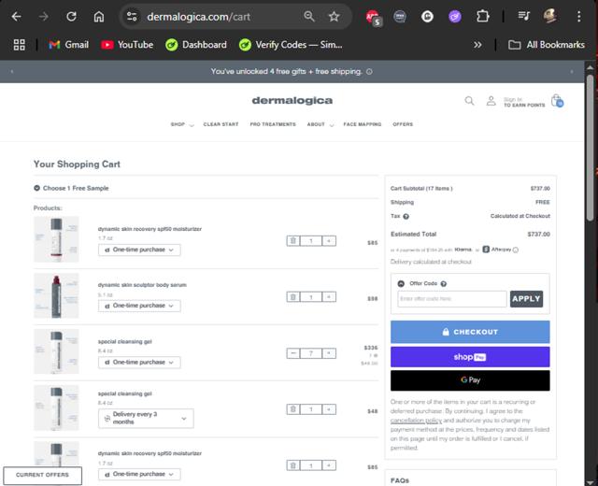Screen dimensions: 598x486
Task: Open the site search magnifier icon
Action: [x=469, y=101]
